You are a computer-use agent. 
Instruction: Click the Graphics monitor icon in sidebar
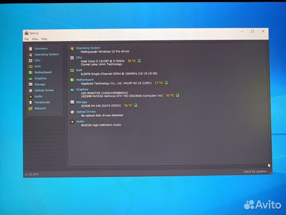click(x=31, y=78)
